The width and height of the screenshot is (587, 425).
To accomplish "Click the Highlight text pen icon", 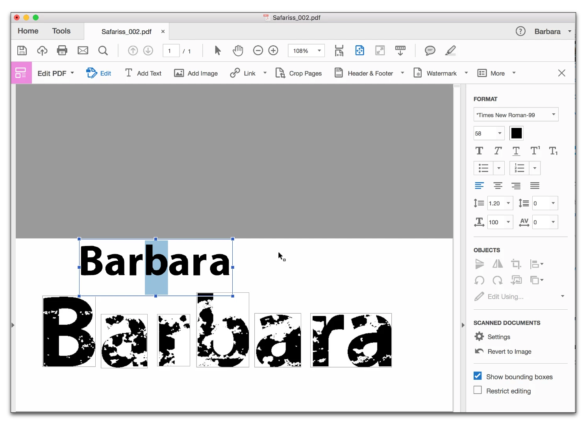I will 450,50.
